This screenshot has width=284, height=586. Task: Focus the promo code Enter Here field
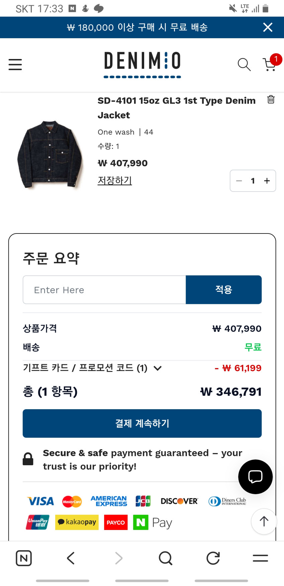tap(104, 290)
